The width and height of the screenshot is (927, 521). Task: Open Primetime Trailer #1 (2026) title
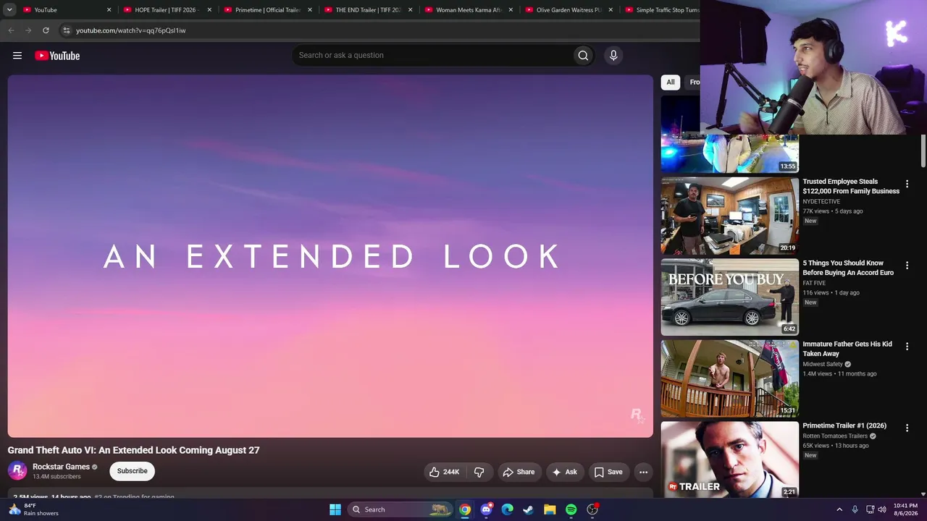coord(844,425)
